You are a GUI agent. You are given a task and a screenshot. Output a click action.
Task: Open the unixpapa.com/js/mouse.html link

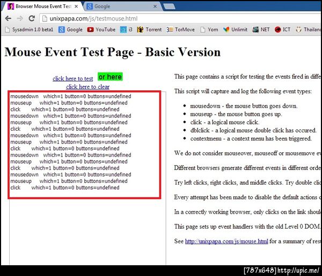click(x=226, y=241)
